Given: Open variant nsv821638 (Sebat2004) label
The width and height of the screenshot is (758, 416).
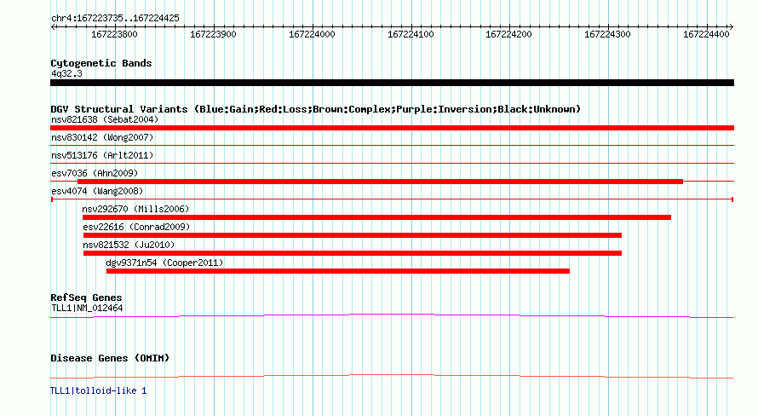Looking at the screenshot, I should tap(105, 119).
